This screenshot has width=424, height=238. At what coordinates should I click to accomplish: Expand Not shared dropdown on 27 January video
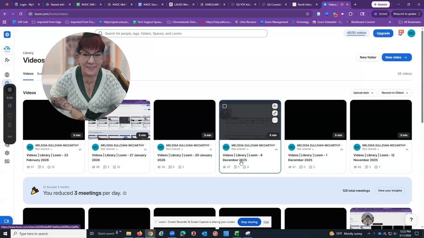click(109, 149)
